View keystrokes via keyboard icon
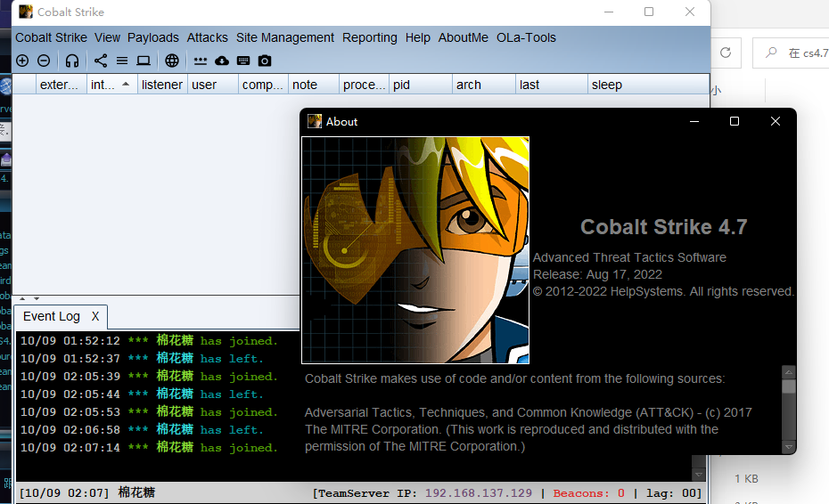Viewport: 829px width, 504px height. click(243, 61)
